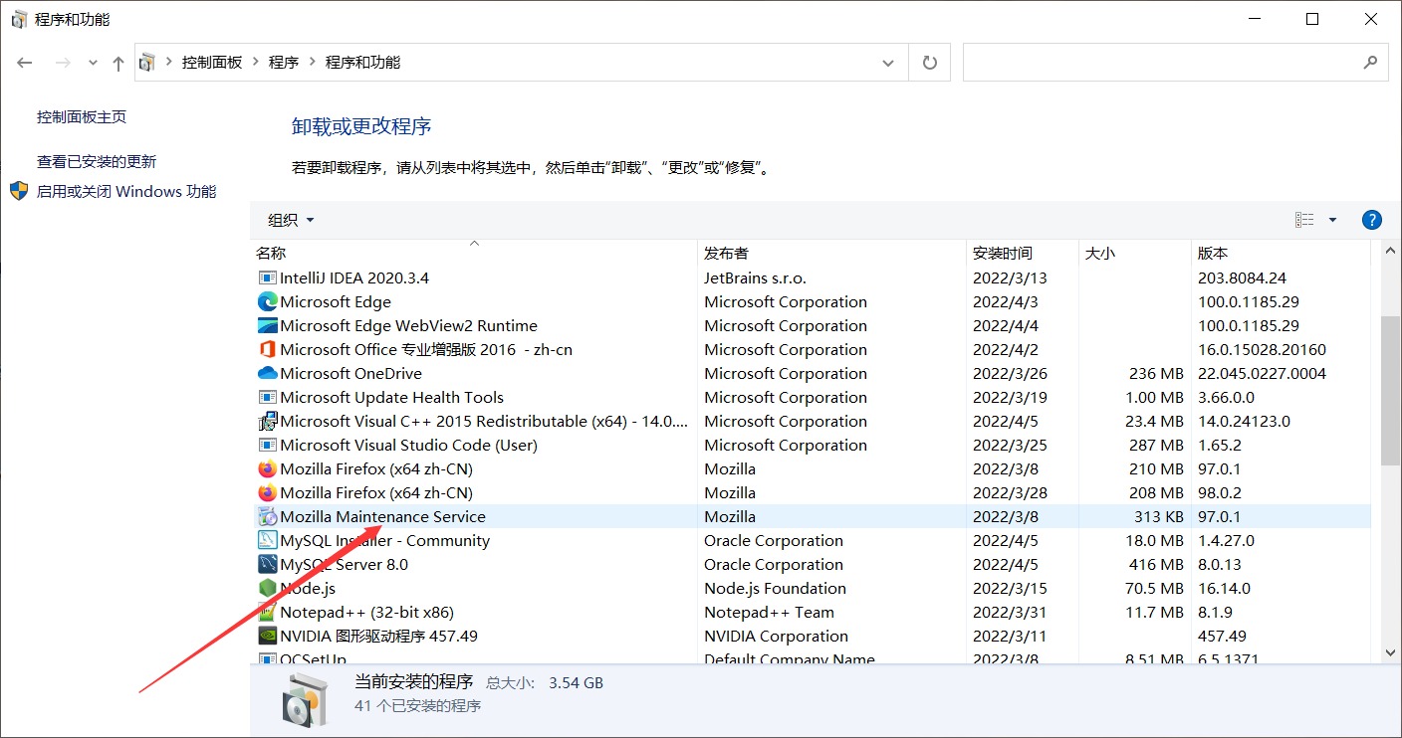Select Microsoft Office 专业增强版 2016 row name

pos(426,350)
